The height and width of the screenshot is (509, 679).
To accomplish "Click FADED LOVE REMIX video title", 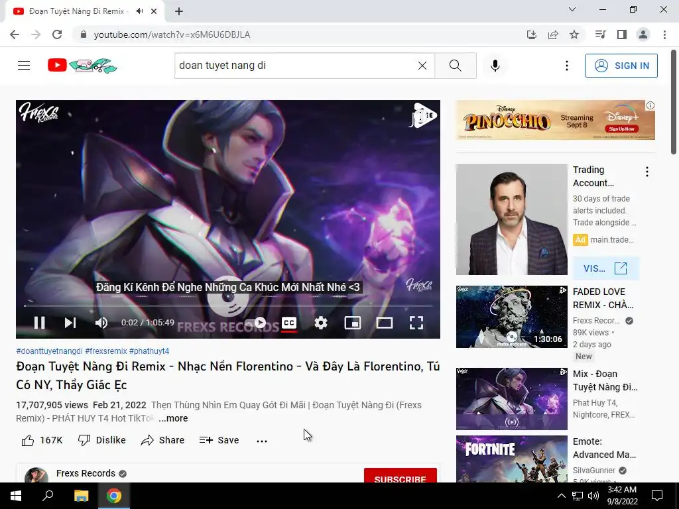I will click(603, 298).
